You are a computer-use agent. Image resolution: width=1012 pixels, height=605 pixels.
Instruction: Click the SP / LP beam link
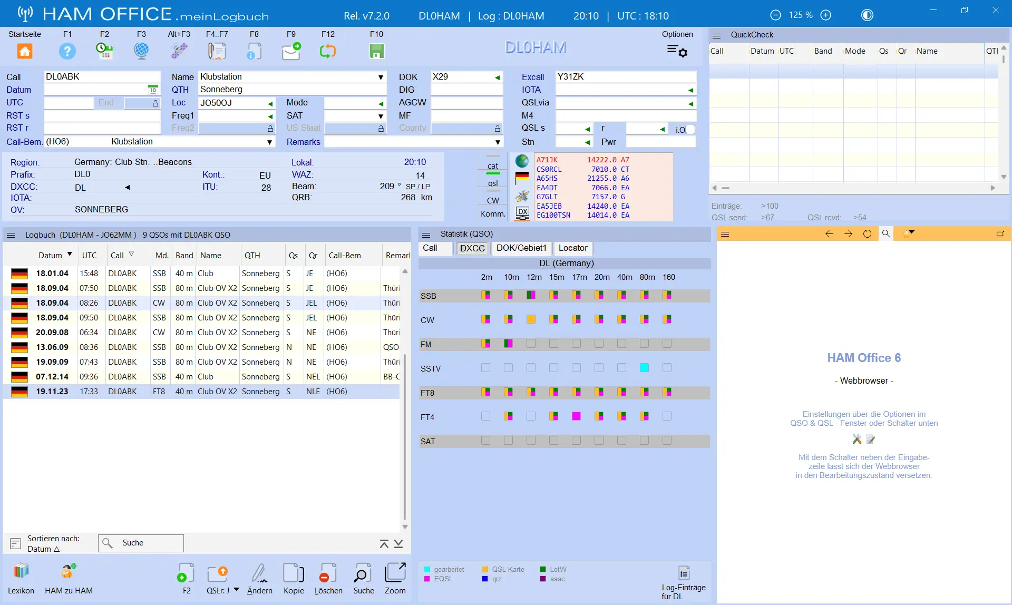pos(417,187)
